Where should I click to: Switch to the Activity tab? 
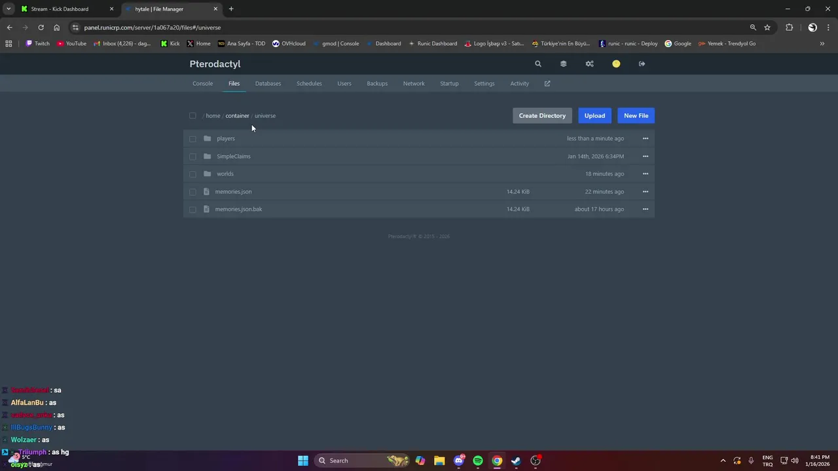[x=520, y=84]
